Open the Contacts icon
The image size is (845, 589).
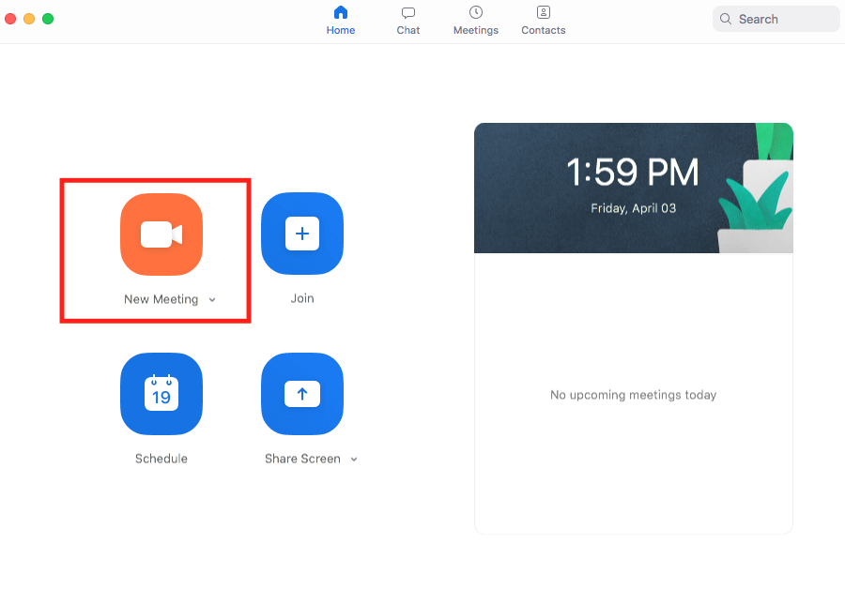point(543,12)
